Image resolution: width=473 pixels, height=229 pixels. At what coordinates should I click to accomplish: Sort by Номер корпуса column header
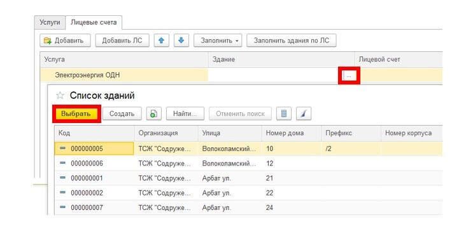pyautogui.click(x=411, y=133)
